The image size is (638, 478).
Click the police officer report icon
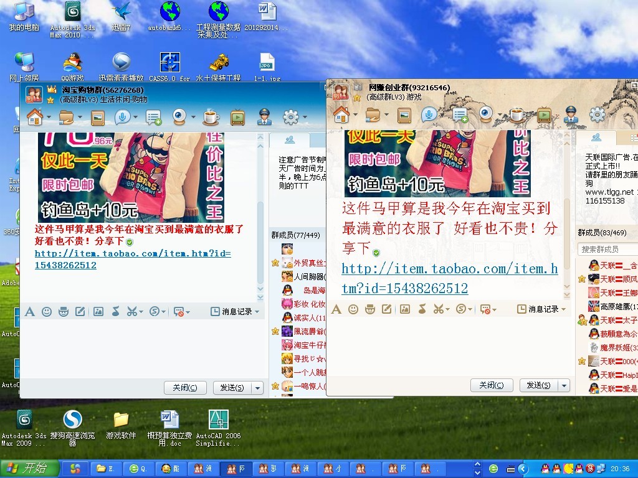[x=571, y=115]
